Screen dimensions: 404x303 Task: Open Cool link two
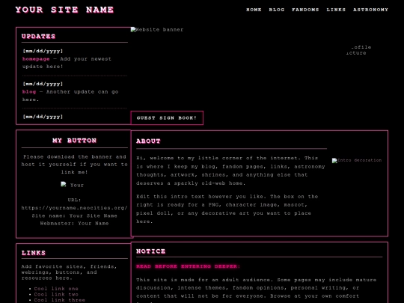[x=56, y=294]
